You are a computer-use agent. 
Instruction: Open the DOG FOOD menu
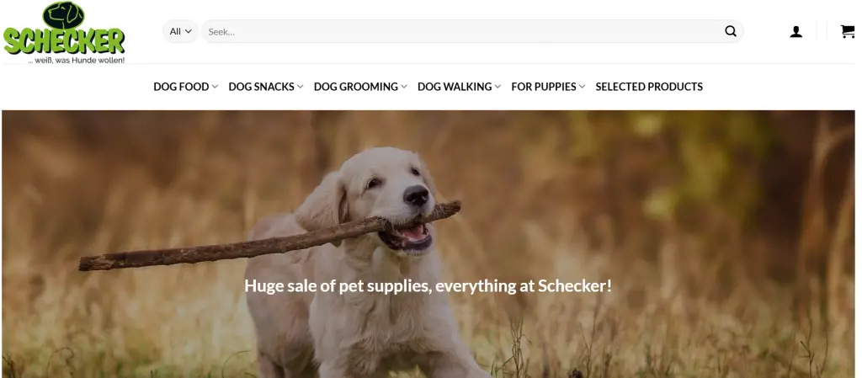coord(186,87)
